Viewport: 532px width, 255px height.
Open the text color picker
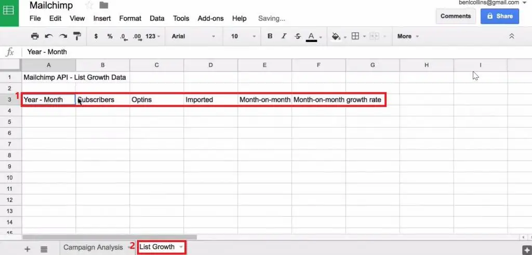point(312,37)
